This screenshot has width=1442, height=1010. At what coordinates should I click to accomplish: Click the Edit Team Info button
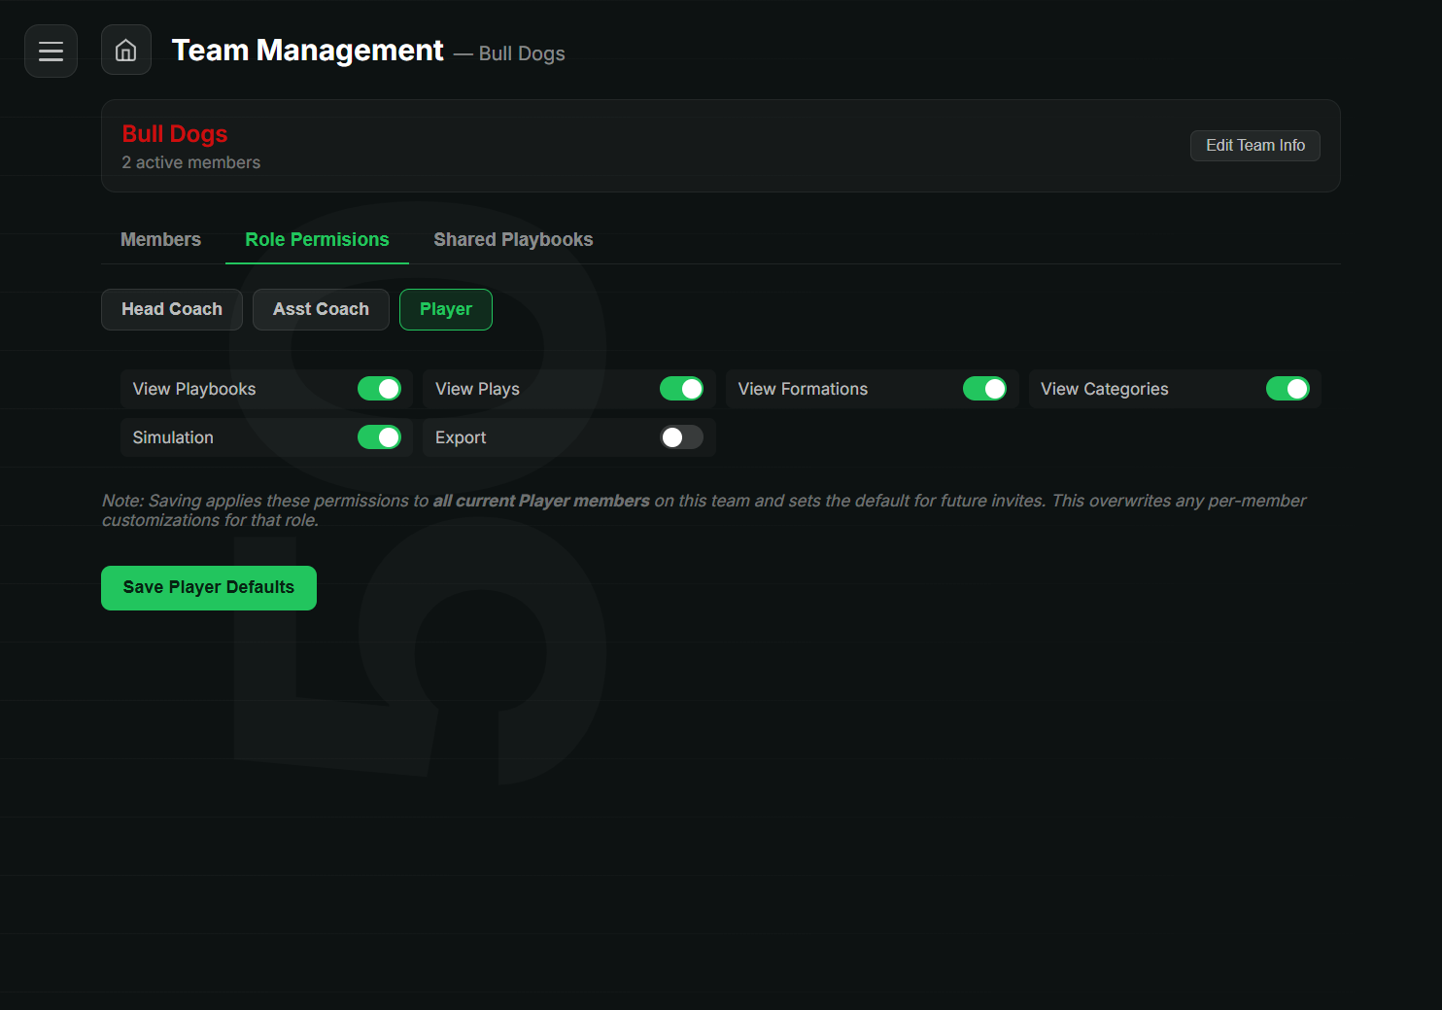1255,146
